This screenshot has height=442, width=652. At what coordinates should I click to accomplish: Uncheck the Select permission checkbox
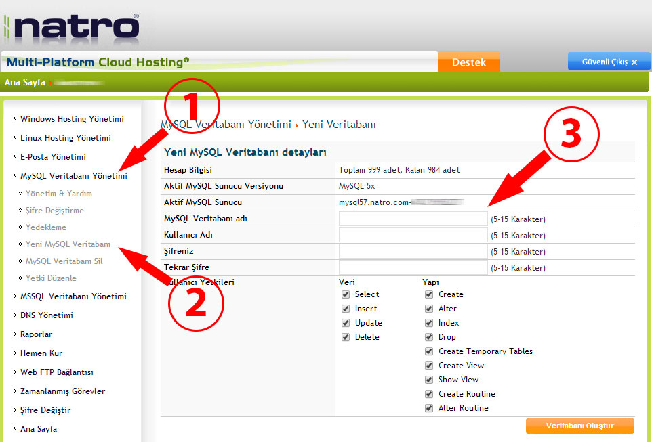click(x=346, y=294)
